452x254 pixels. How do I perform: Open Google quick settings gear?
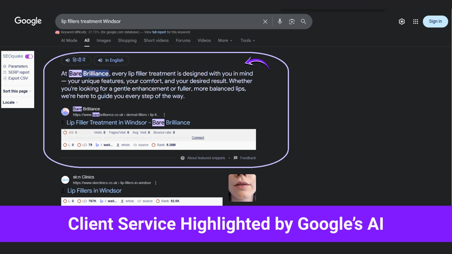(401, 21)
